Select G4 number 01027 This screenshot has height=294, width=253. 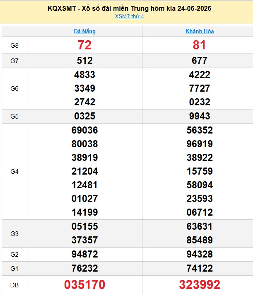click(x=84, y=199)
